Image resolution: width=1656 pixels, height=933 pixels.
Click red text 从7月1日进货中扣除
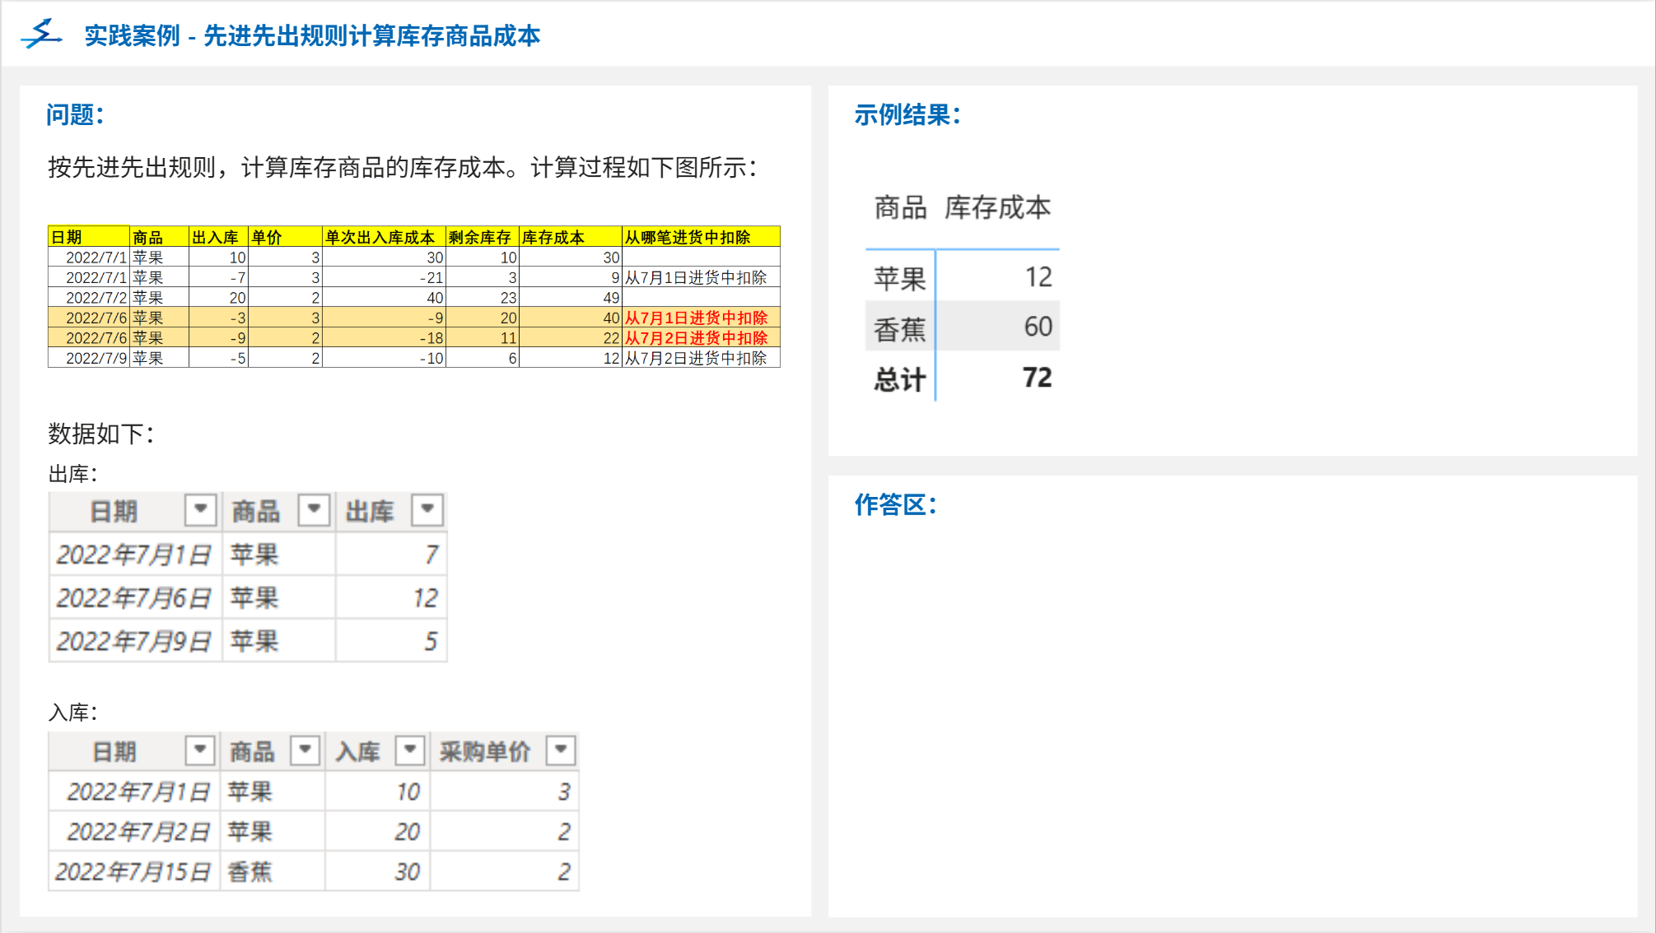pyautogui.click(x=696, y=318)
